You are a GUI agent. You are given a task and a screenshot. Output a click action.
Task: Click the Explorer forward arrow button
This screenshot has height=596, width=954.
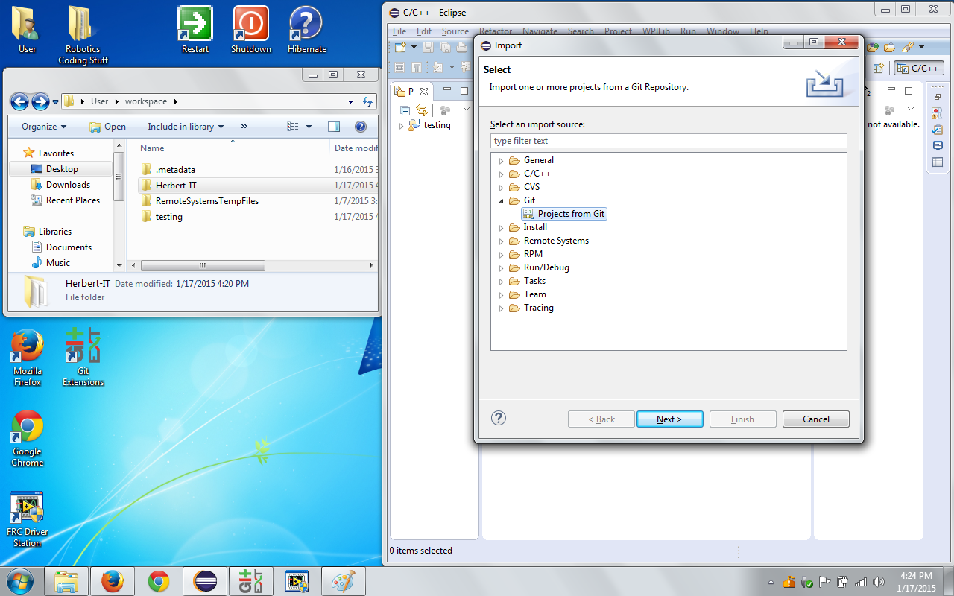40,101
